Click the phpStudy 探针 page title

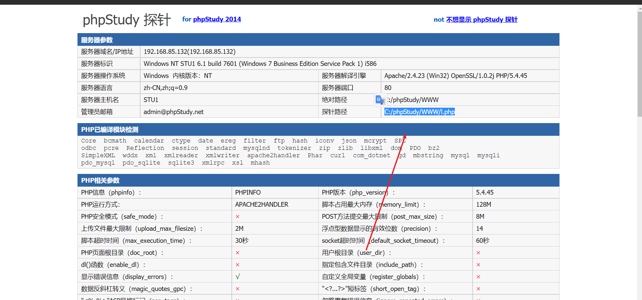[x=127, y=19]
